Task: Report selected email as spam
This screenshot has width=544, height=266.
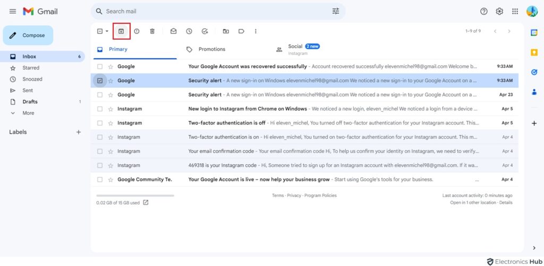Action: (137, 31)
